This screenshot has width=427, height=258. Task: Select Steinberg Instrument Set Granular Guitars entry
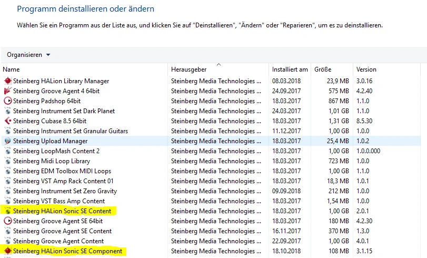point(71,131)
